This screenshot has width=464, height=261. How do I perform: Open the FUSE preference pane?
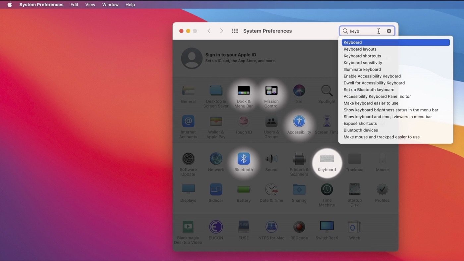pyautogui.click(x=244, y=227)
